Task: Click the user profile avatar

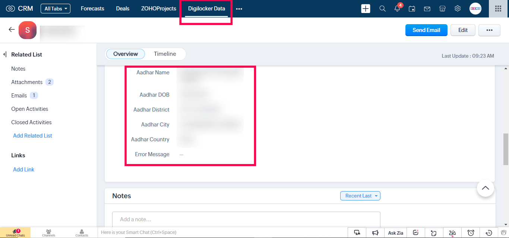Action: click(475, 9)
